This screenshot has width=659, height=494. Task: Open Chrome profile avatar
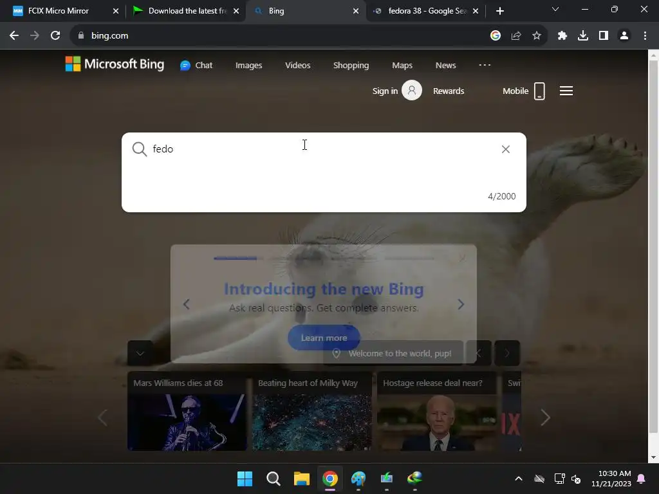pos(624,36)
